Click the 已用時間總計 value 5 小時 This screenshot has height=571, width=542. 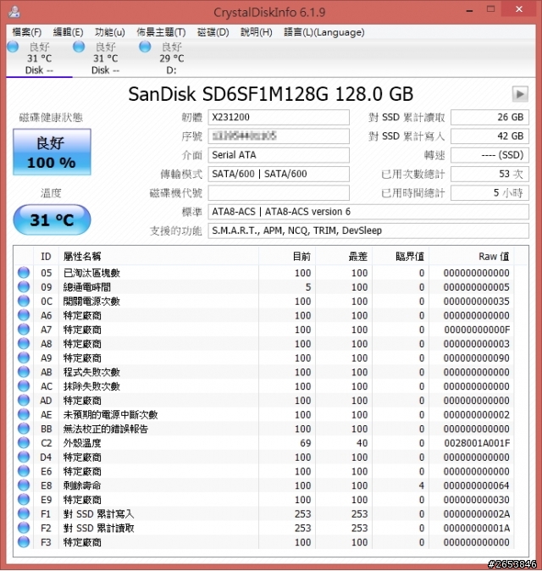(489, 193)
